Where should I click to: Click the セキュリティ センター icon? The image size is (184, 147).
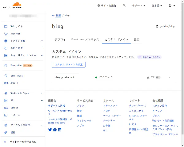pyautogui.click(x=6, y=55)
